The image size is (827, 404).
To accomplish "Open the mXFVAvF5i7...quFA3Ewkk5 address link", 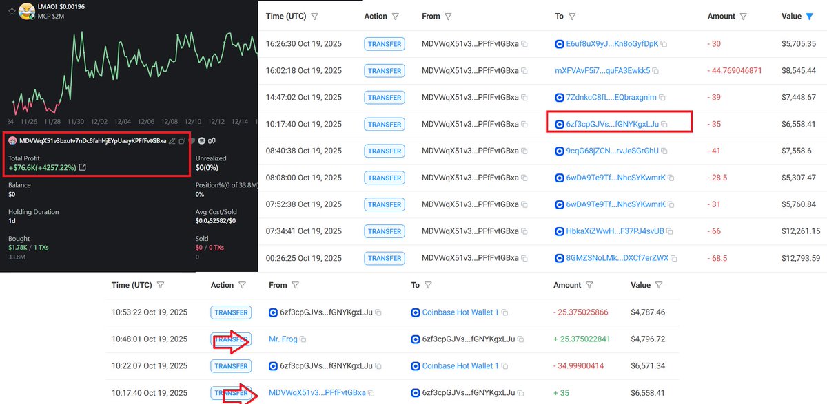I will (x=602, y=71).
